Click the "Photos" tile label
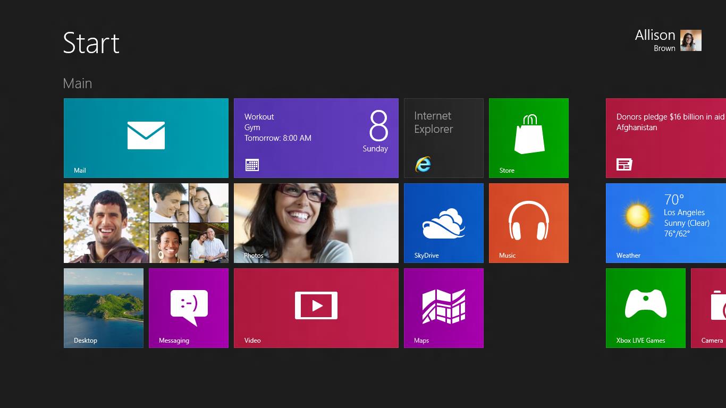726x408 pixels. coord(254,256)
